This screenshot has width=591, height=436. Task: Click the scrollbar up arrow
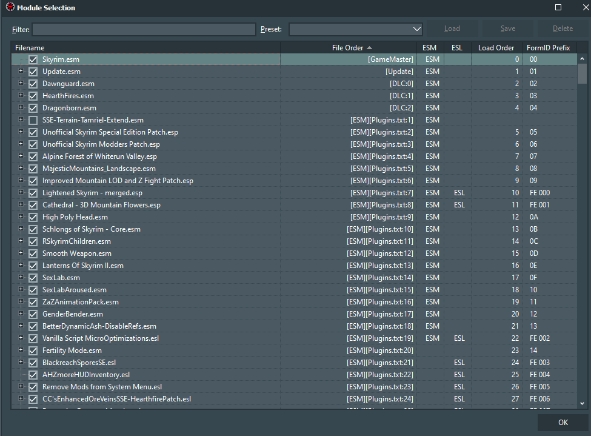(x=583, y=59)
